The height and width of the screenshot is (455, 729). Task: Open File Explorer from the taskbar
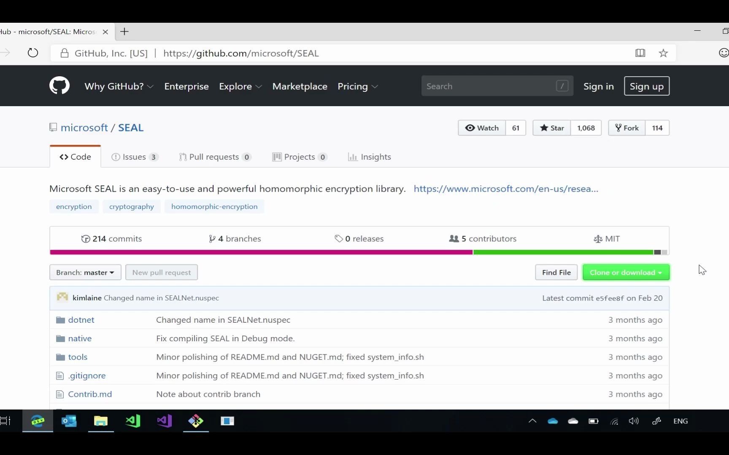101,421
